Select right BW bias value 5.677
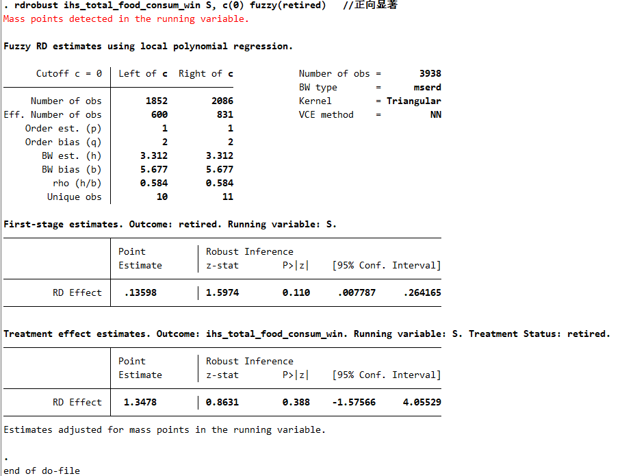The height and width of the screenshot is (476, 622). tap(220, 170)
